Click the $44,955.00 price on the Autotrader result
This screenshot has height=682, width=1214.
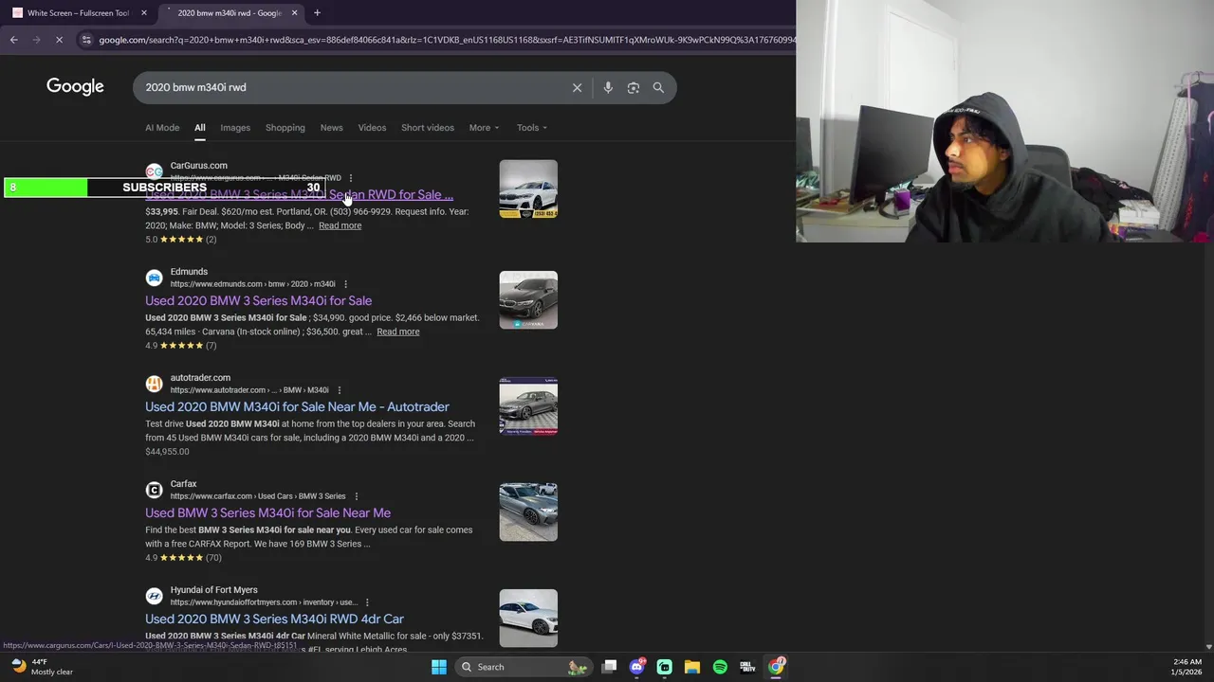167,452
